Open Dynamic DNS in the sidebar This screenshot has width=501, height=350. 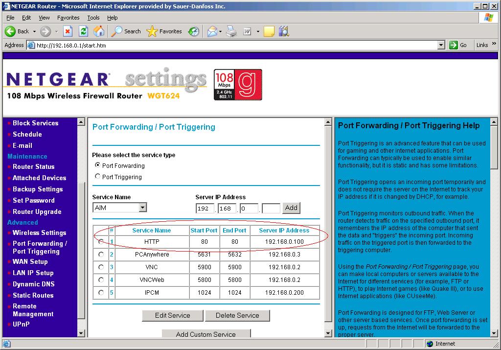point(34,284)
